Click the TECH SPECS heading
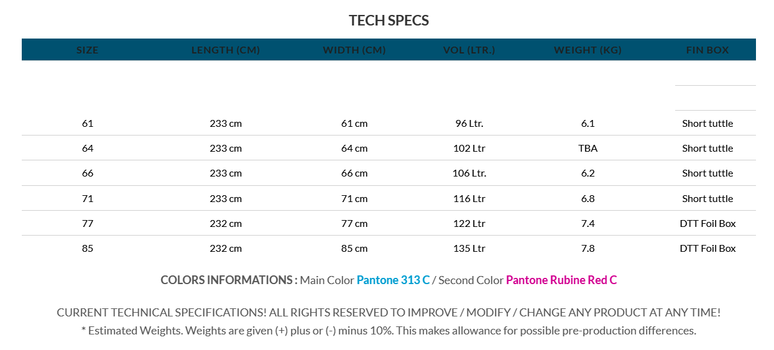This screenshot has width=774, height=350. (x=389, y=21)
